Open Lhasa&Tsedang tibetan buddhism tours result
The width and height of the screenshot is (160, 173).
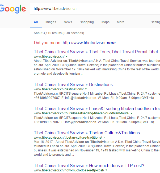click(97, 109)
